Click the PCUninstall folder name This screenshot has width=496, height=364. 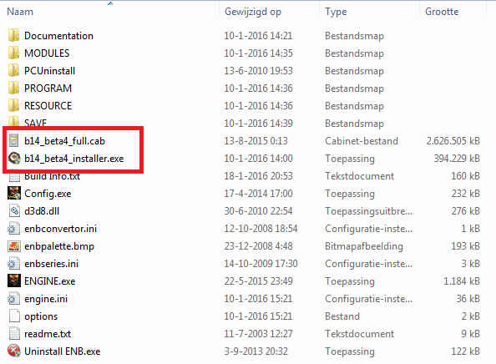point(49,70)
